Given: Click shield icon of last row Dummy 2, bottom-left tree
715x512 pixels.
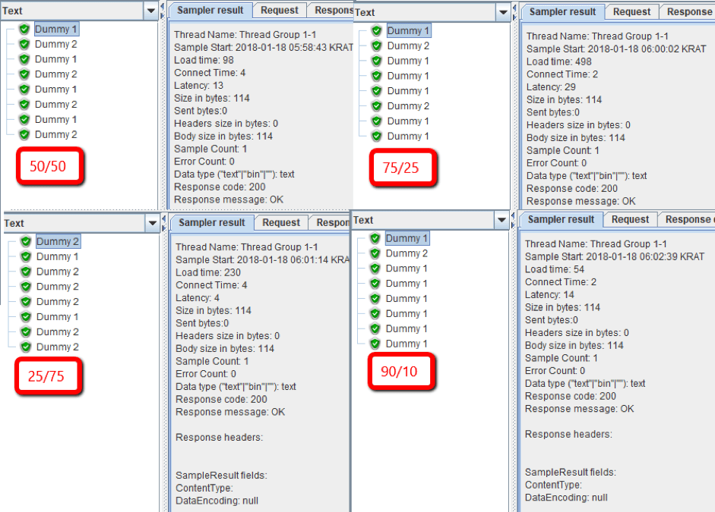Looking at the screenshot, I should (26, 347).
